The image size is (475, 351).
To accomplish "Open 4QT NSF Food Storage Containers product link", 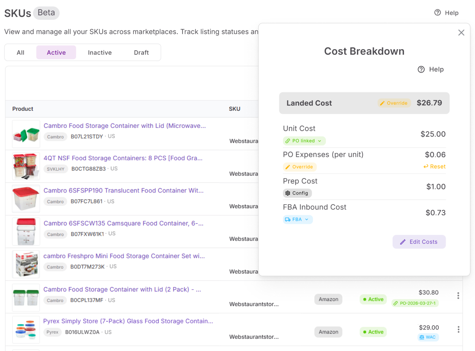I will 123,158.
